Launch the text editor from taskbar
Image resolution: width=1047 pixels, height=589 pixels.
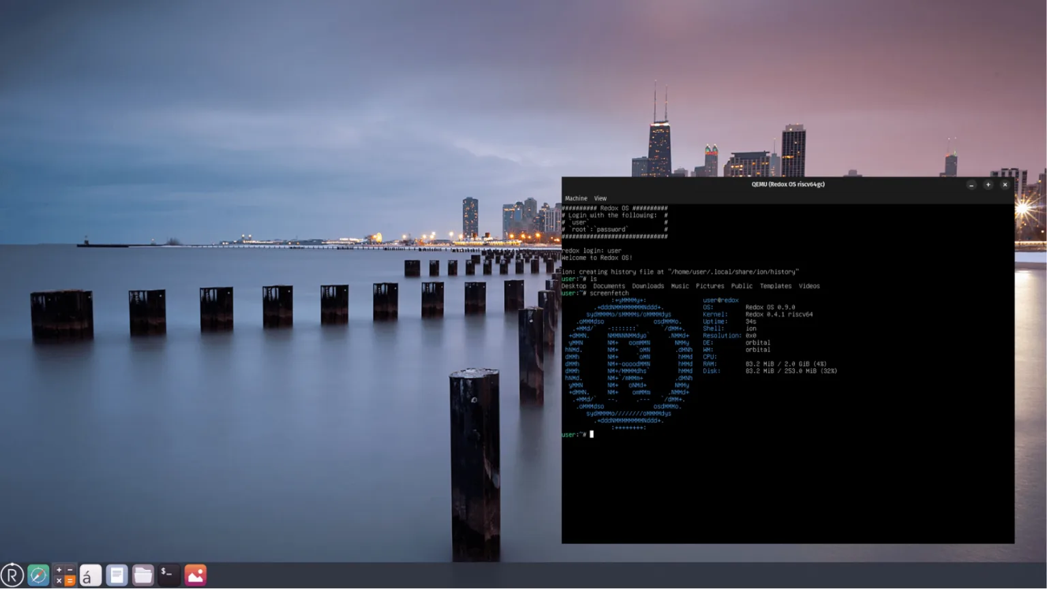coord(117,575)
